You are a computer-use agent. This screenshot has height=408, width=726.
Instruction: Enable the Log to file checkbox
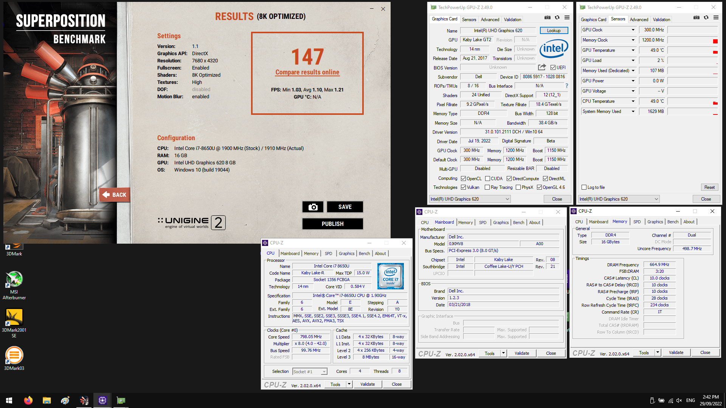tap(584, 187)
